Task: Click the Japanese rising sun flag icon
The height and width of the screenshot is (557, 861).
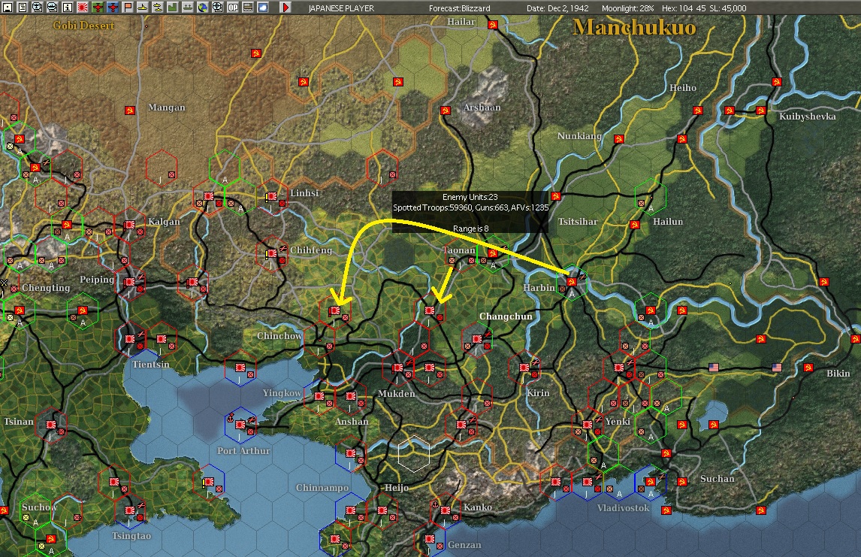Action: 83,8
